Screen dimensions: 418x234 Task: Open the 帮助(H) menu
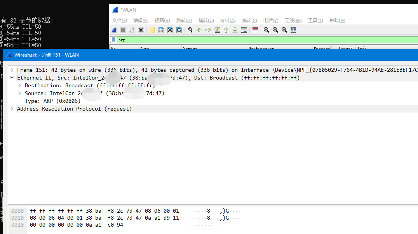pos(337,21)
